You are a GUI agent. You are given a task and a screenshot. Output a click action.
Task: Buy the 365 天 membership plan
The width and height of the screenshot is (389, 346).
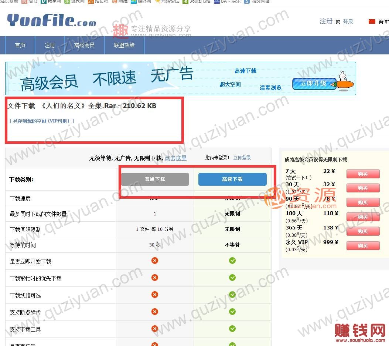(363, 231)
